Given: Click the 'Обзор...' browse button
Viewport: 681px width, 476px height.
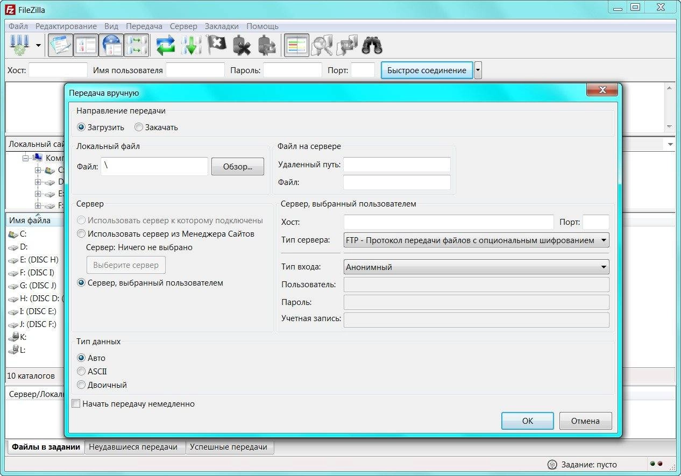Looking at the screenshot, I should 238,167.
